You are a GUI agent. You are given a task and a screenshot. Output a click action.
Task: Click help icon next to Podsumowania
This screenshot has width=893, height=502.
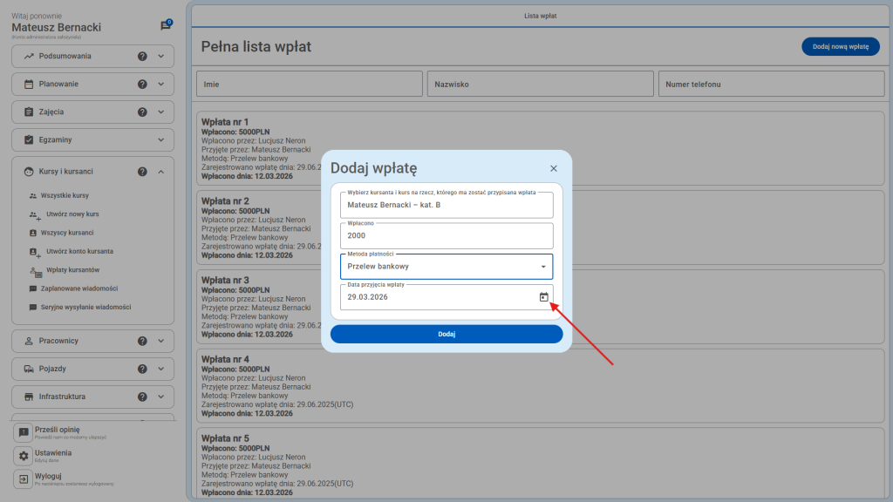click(142, 57)
